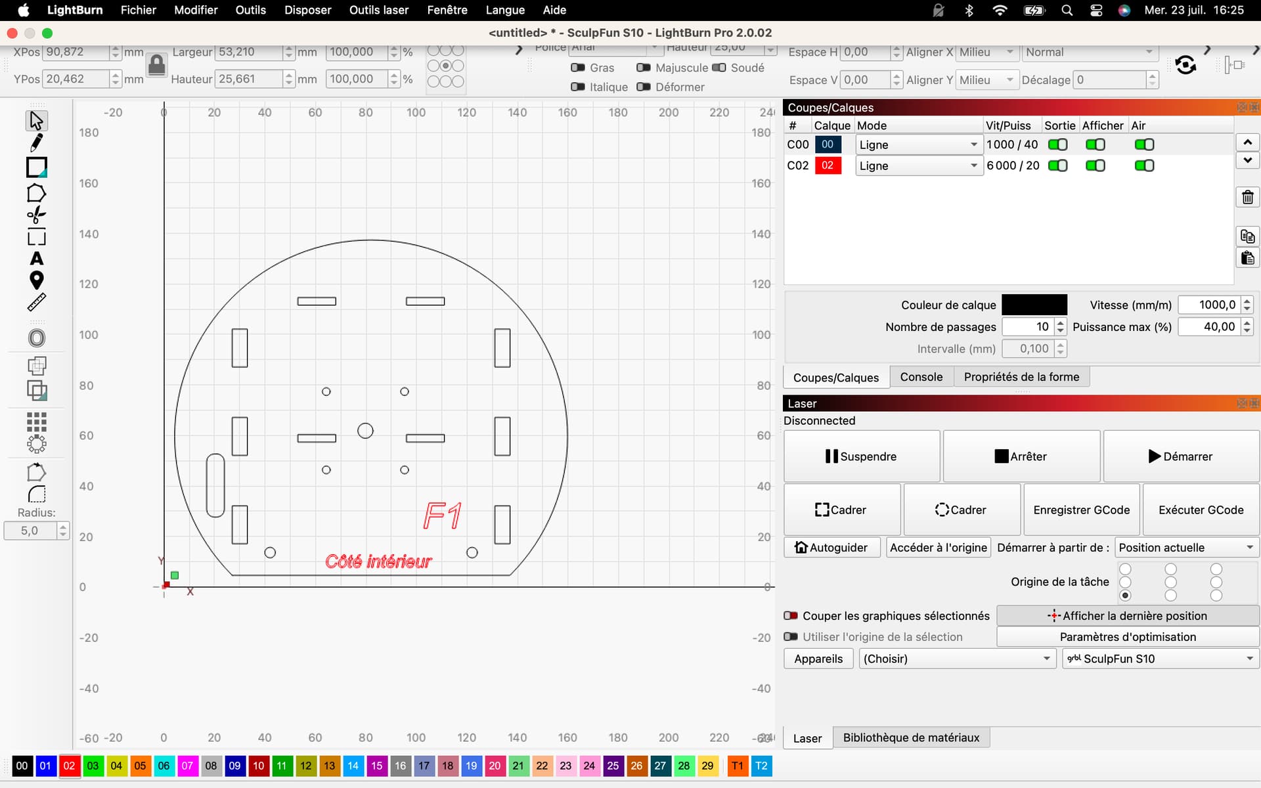Toggle Sortie switch for layer C00
The image size is (1261, 788).
tap(1057, 144)
